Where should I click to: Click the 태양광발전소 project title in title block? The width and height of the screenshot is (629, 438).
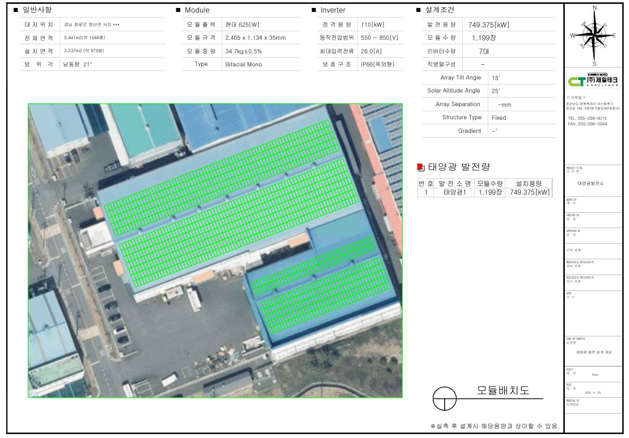590,184
